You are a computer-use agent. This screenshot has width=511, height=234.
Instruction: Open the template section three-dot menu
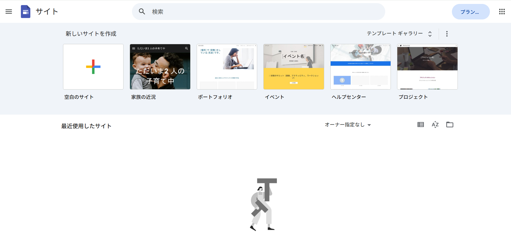point(447,34)
